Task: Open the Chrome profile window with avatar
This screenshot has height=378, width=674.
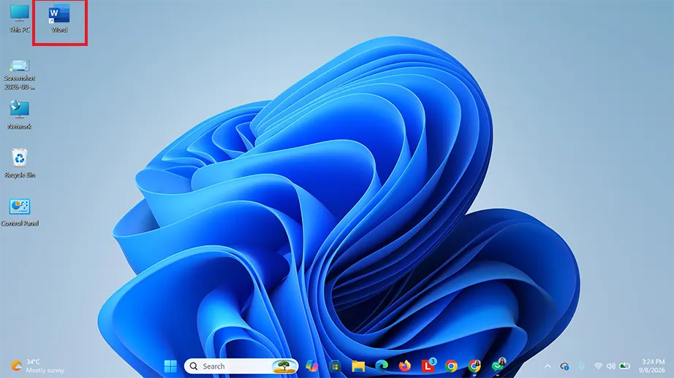Action: click(474, 366)
